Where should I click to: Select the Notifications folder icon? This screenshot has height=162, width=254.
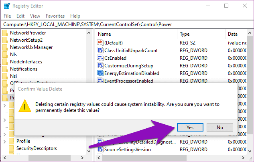click(5, 69)
